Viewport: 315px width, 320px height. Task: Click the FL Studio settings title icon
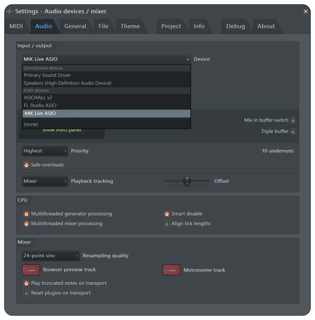[9, 11]
